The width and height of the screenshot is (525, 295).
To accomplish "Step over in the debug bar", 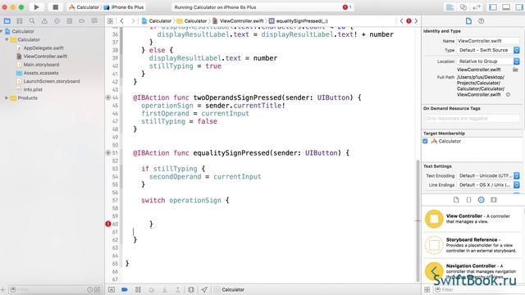I will point(151,289).
